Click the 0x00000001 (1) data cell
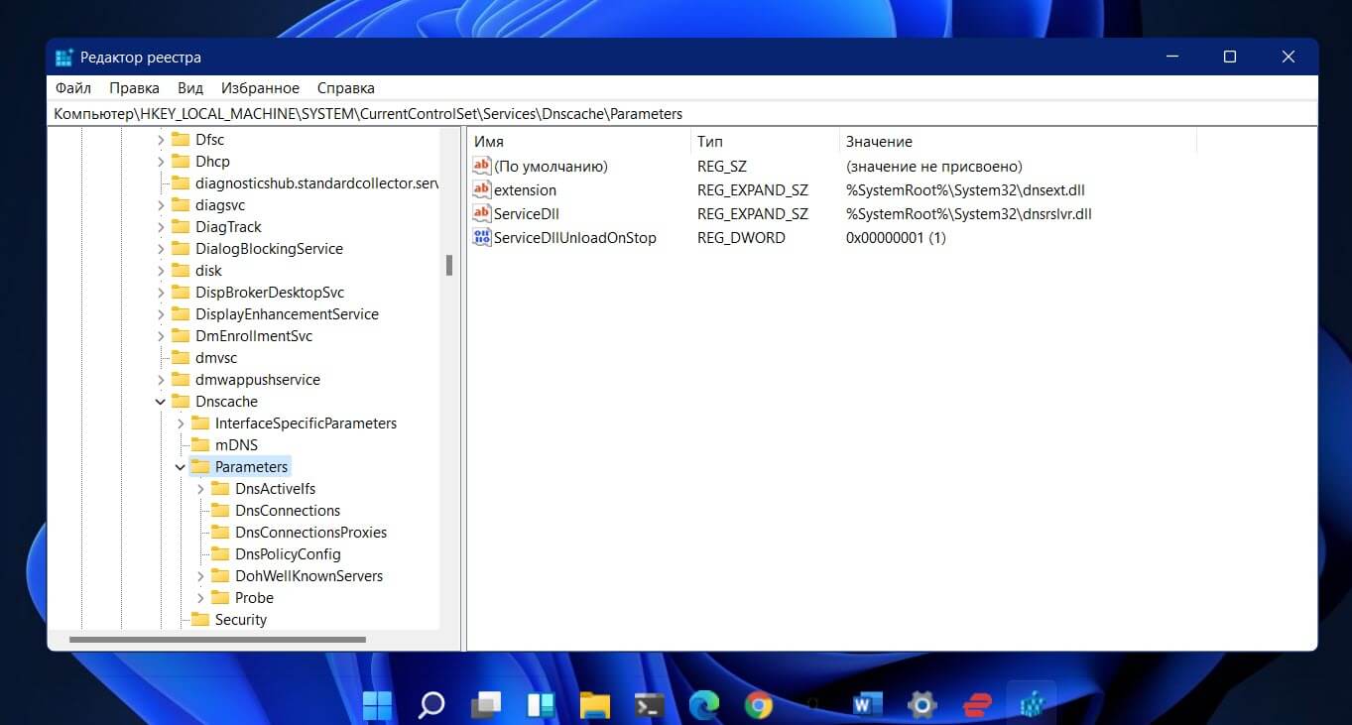Viewport: 1352px width, 725px height. [x=896, y=237]
